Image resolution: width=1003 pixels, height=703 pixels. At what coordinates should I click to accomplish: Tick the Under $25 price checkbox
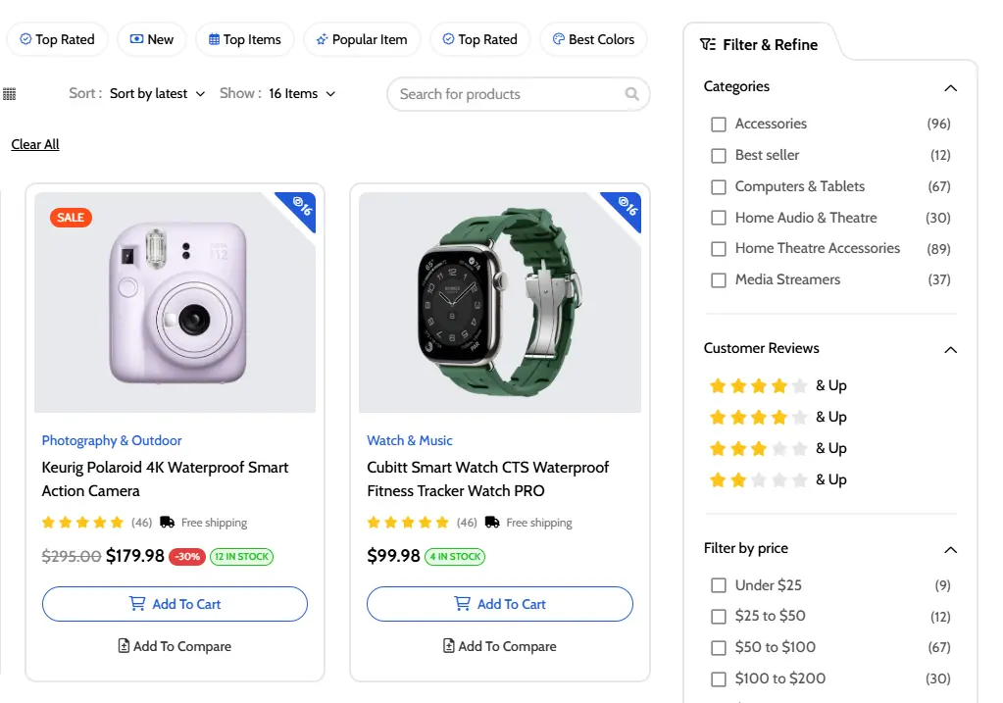point(719,585)
